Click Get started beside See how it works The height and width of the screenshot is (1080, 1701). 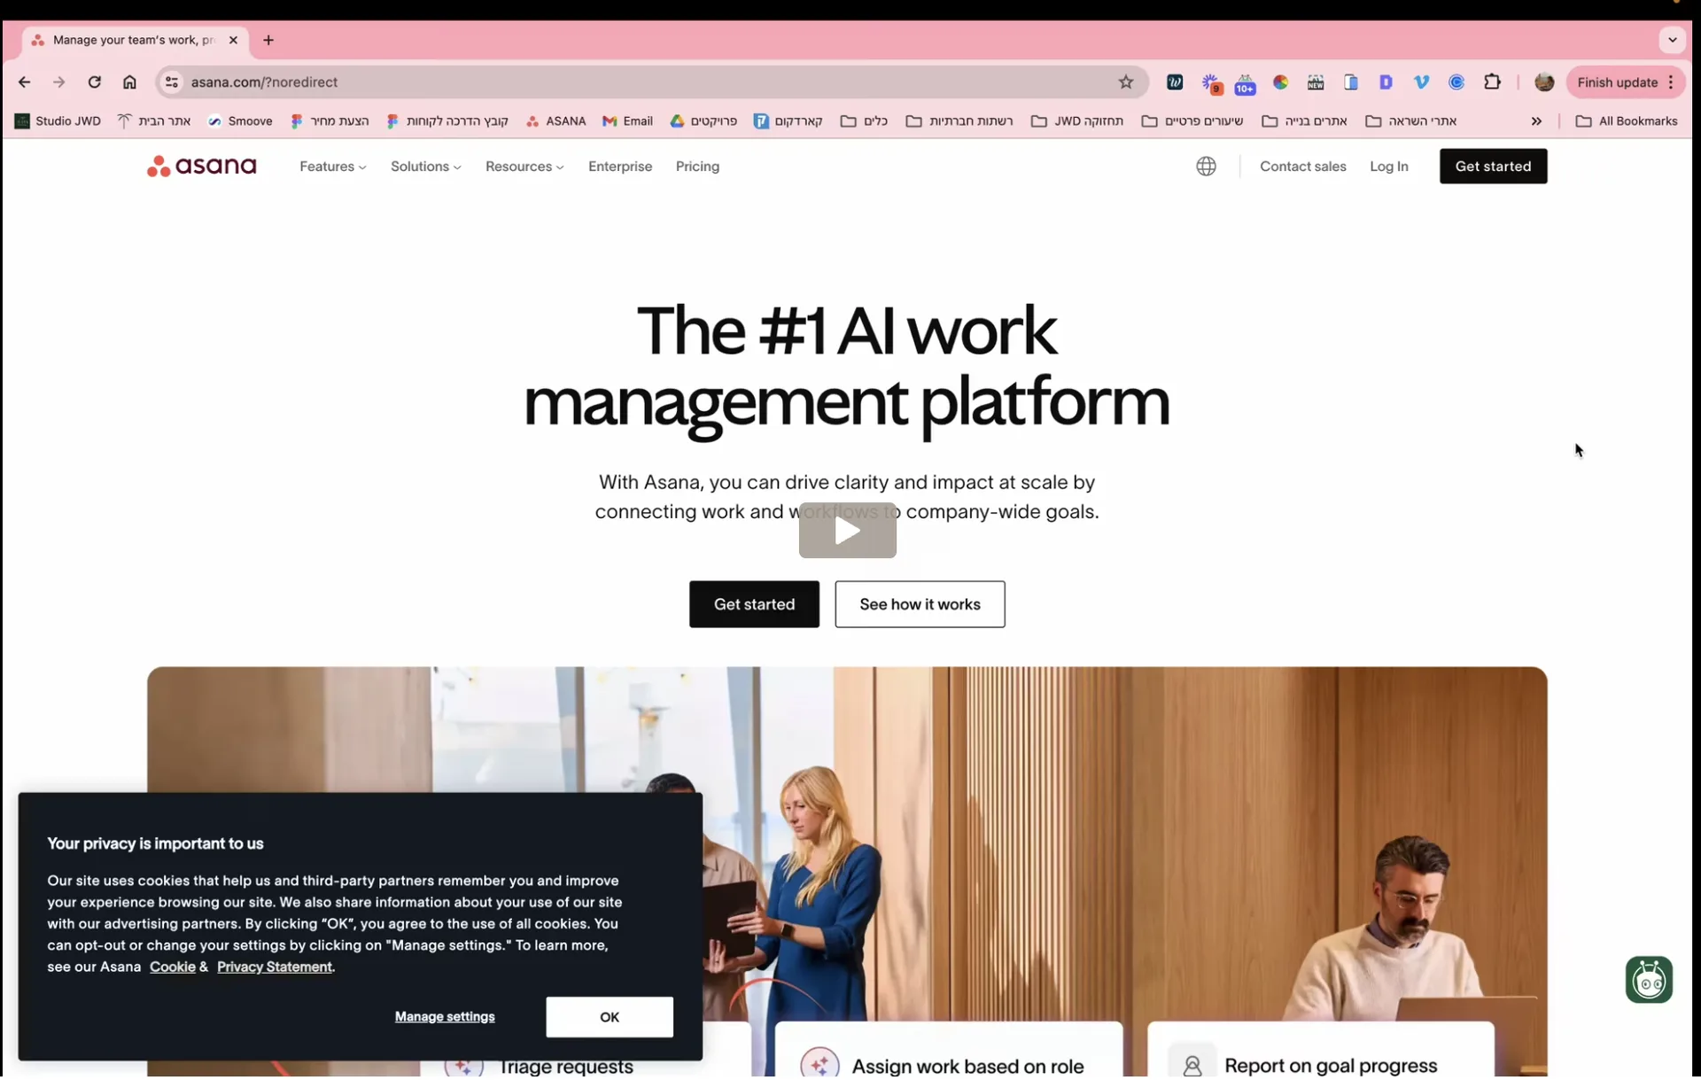(754, 604)
